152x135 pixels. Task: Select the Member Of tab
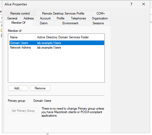pyautogui.click(x=18, y=23)
